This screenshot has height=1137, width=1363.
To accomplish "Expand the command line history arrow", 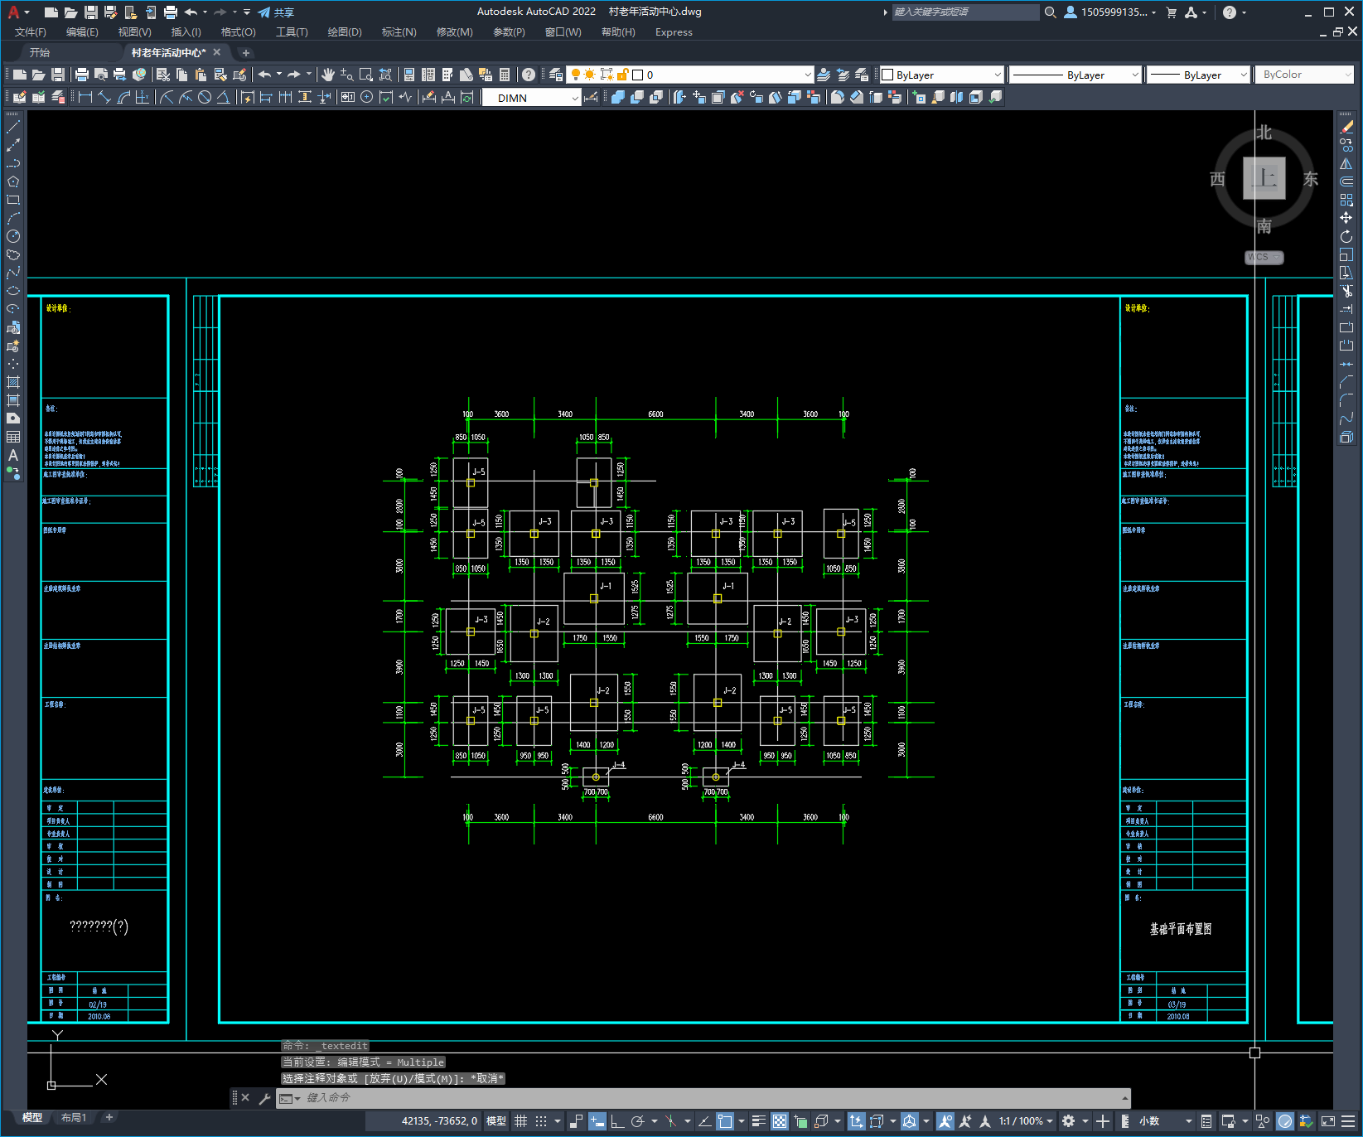I will [x=1124, y=1098].
